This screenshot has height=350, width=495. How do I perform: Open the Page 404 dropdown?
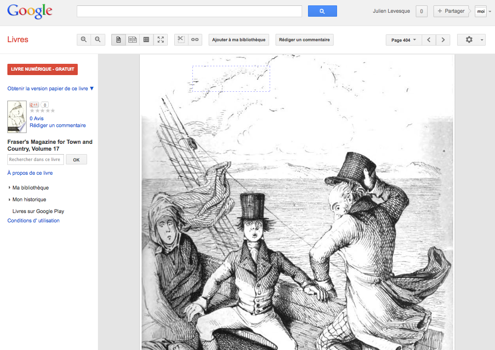[x=403, y=40]
